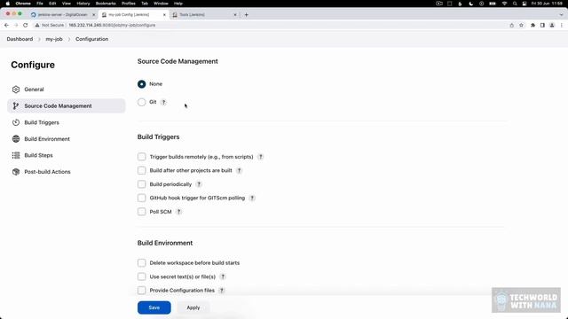
Task: Click the browser address bar URL
Action: coord(112,26)
